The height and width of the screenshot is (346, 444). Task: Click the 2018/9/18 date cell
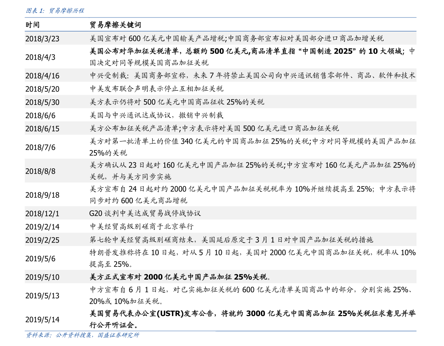tap(42, 195)
